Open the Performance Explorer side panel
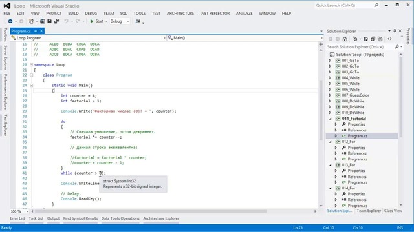This screenshot has height=232, width=414. [x=5, y=92]
